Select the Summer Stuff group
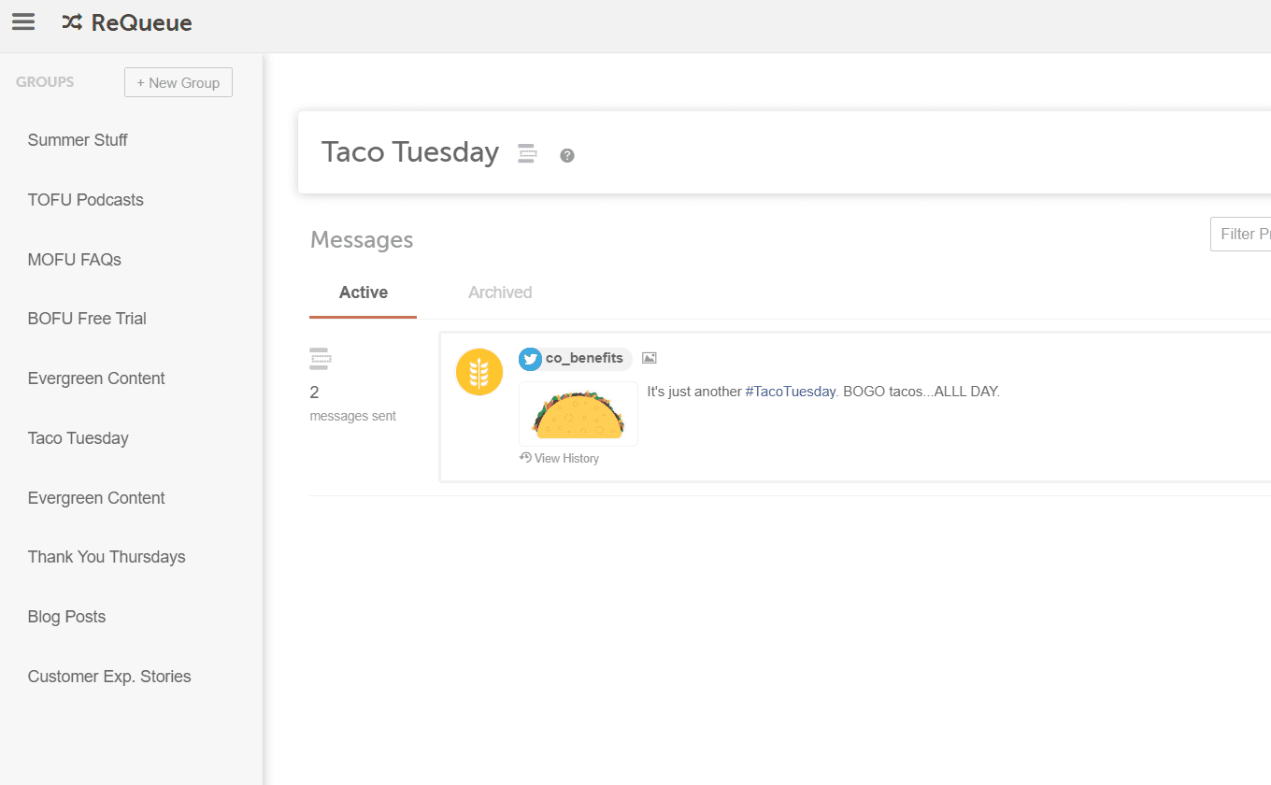The height and width of the screenshot is (785, 1271). (x=78, y=140)
